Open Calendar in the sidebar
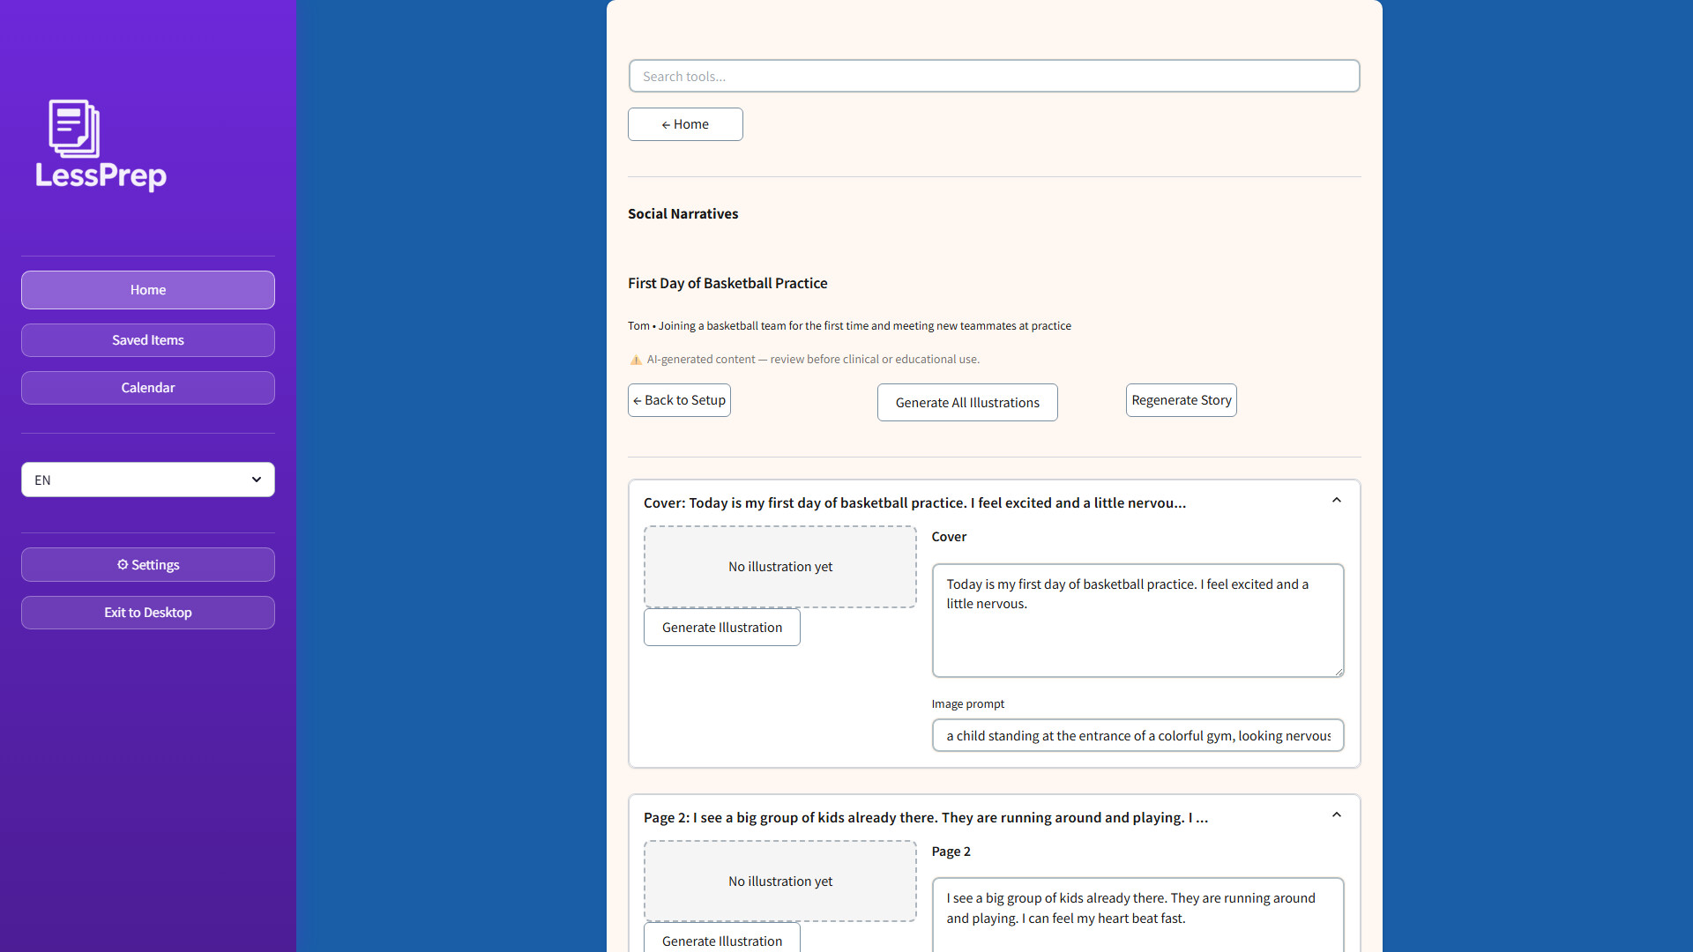This screenshot has width=1693, height=952. (148, 388)
